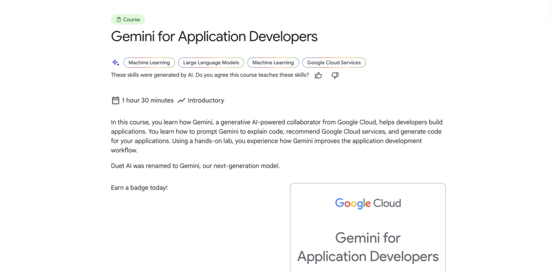
Task: Click the course description paragraph
Action: coord(276,136)
